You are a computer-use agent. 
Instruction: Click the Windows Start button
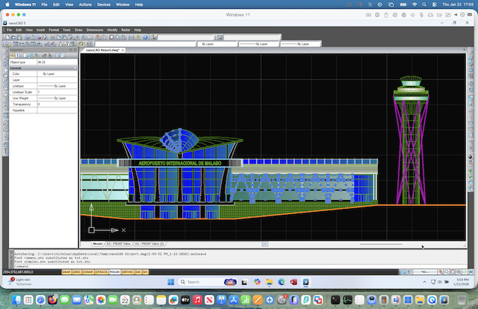point(171,282)
